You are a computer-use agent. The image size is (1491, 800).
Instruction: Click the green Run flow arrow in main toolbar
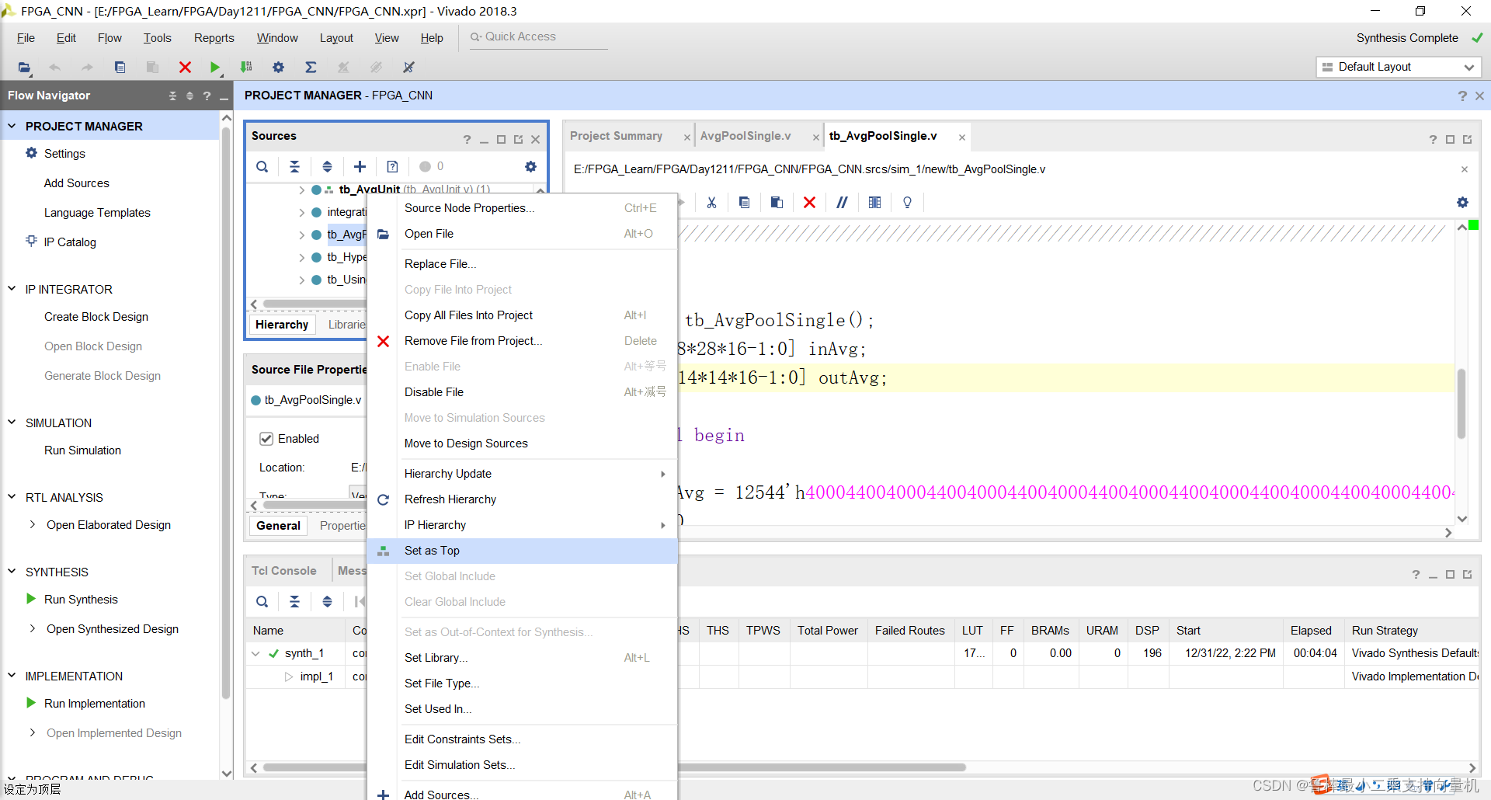[x=215, y=68]
